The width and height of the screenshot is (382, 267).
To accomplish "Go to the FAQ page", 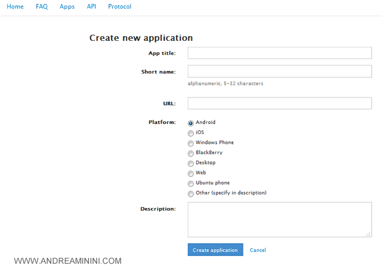I will pos(42,7).
